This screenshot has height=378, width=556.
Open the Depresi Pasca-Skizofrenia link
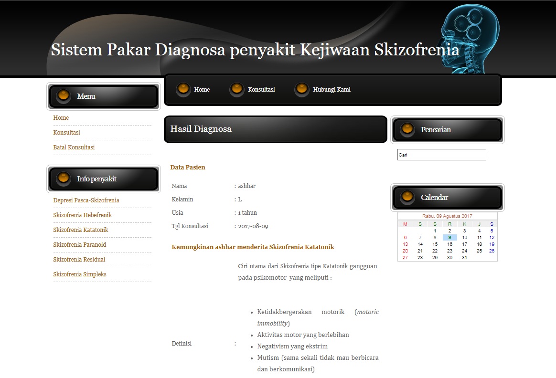(86, 200)
